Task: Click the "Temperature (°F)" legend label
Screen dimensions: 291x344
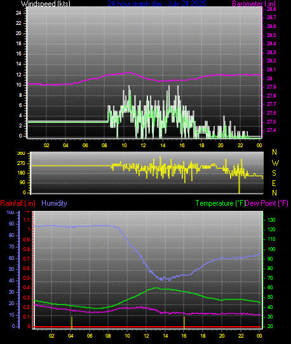Action: coord(220,203)
